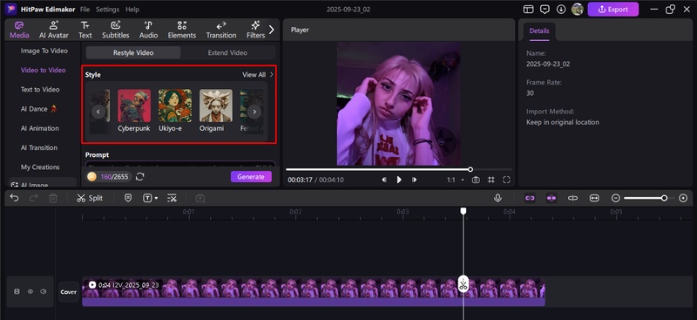Take a snapshot of the current frame
Image resolution: width=697 pixels, height=320 pixels.
tap(476, 180)
